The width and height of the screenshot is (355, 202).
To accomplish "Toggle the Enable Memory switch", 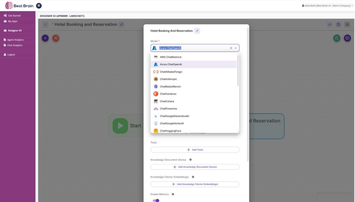I will 156,200.
